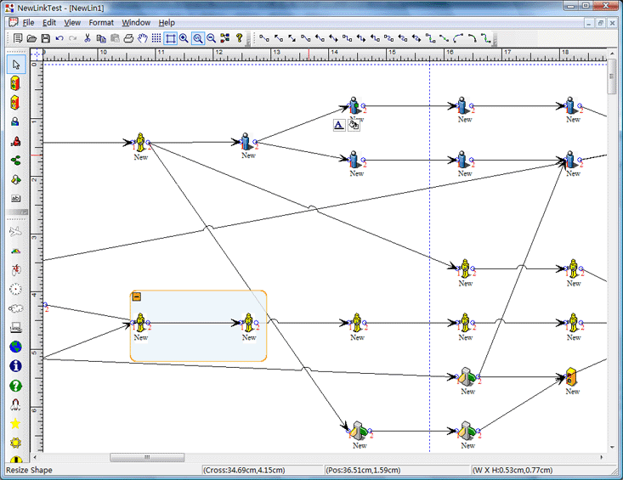
Task: Undo the last action
Action: tap(59, 38)
